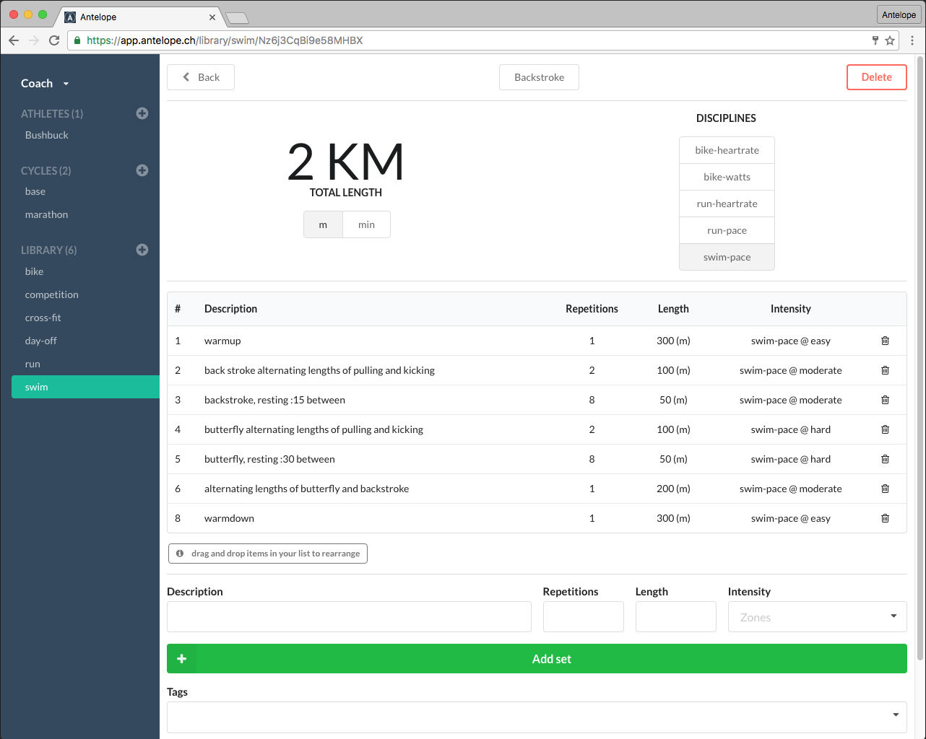Open the marathon cycle
The height and width of the screenshot is (739, 926).
coord(46,214)
